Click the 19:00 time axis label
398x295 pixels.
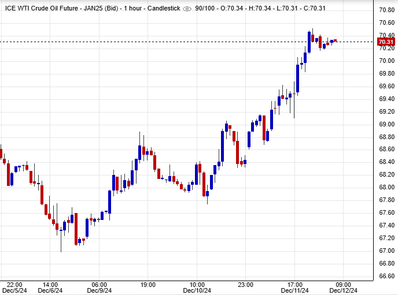(x=148, y=284)
